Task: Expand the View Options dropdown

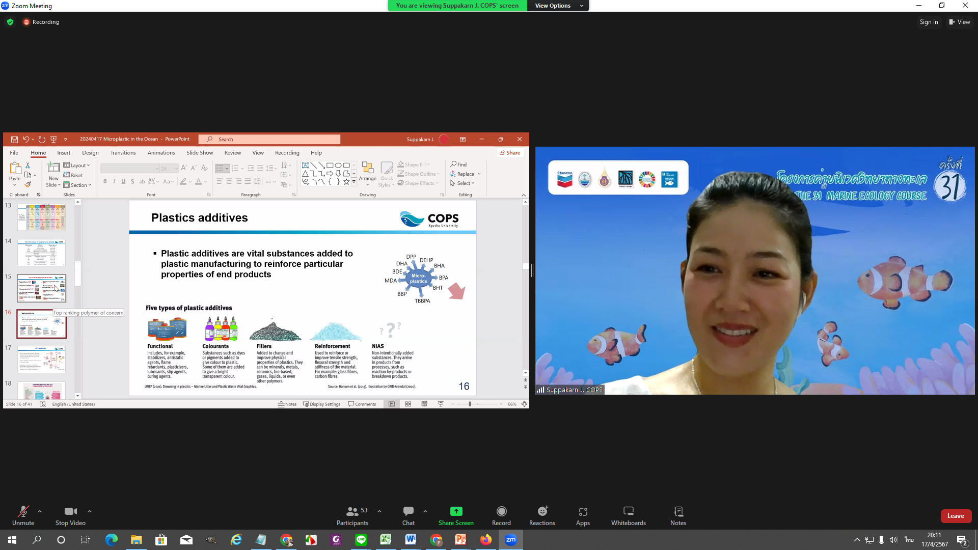Action: click(x=559, y=6)
